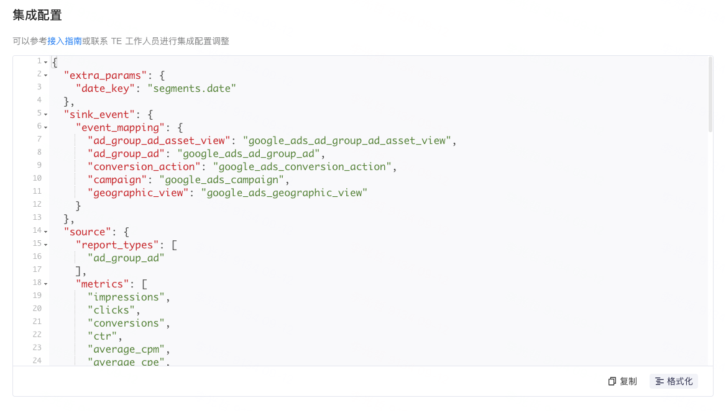Image resolution: width=726 pixels, height=411 pixels.
Task: Click the "google_ads_ad_group_ad_asset_view" value
Action: click(x=347, y=140)
